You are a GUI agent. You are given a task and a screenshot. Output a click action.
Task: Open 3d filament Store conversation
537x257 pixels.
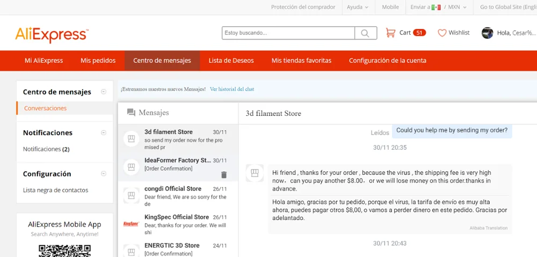click(178, 139)
